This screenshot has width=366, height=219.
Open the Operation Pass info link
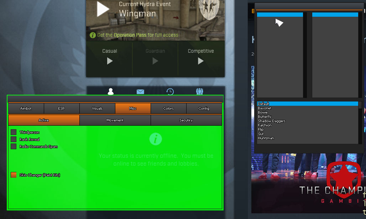click(134, 35)
